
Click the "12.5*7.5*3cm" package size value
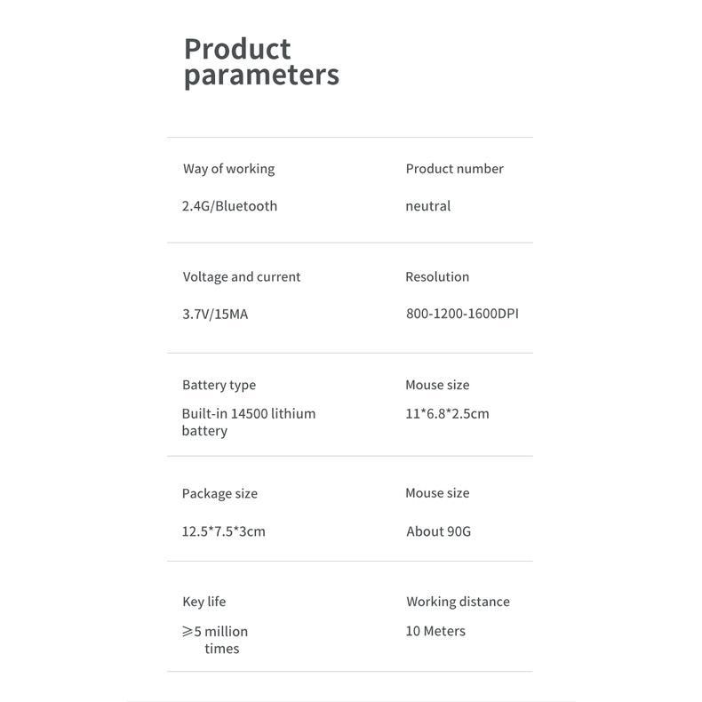click(x=223, y=531)
